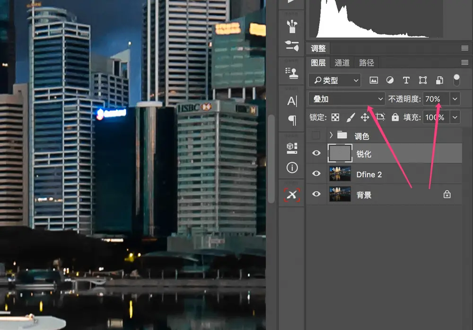Select the 锐化 layer thumbnail

[x=340, y=153]
